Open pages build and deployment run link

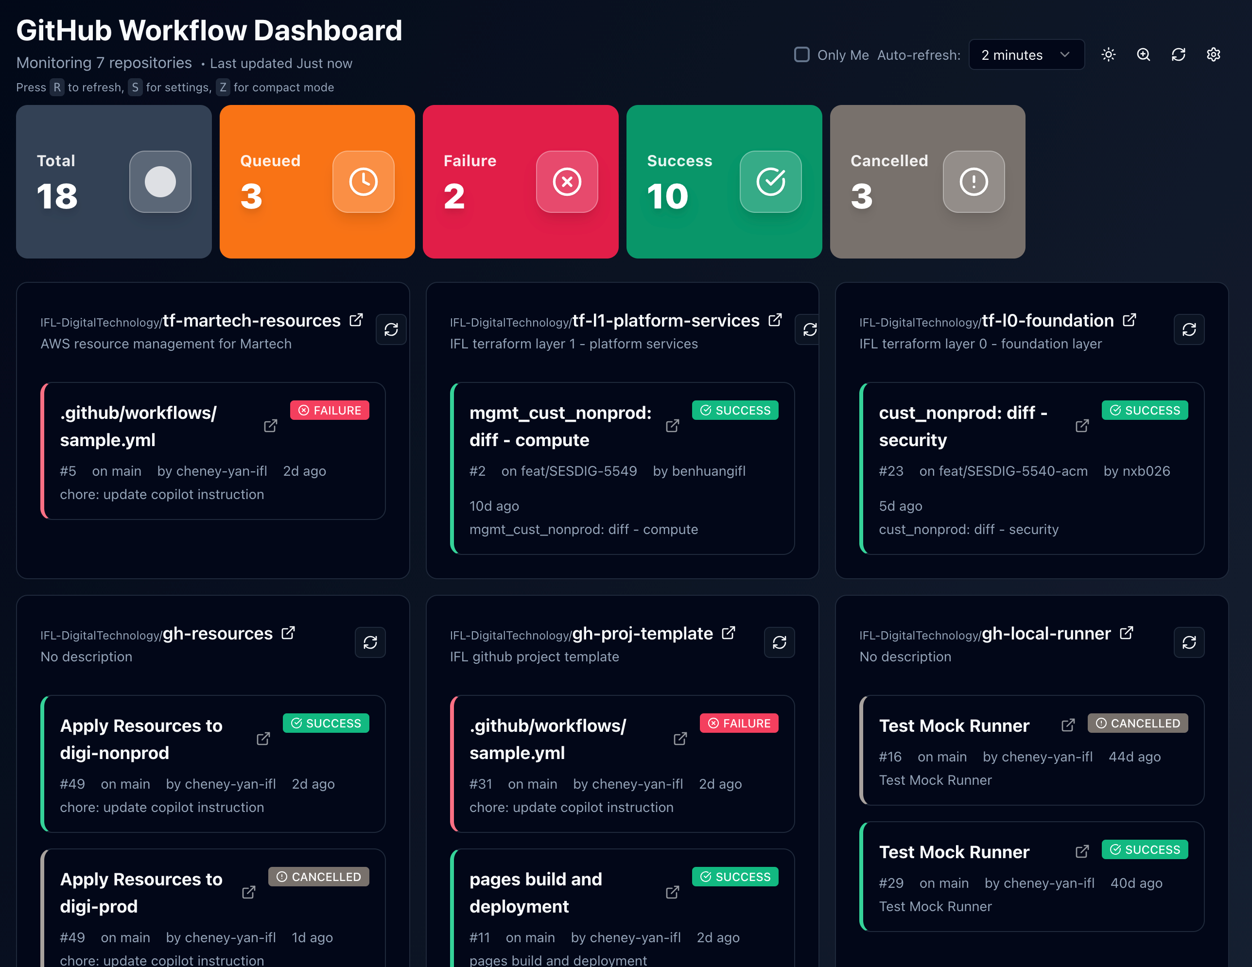(673, 893)
